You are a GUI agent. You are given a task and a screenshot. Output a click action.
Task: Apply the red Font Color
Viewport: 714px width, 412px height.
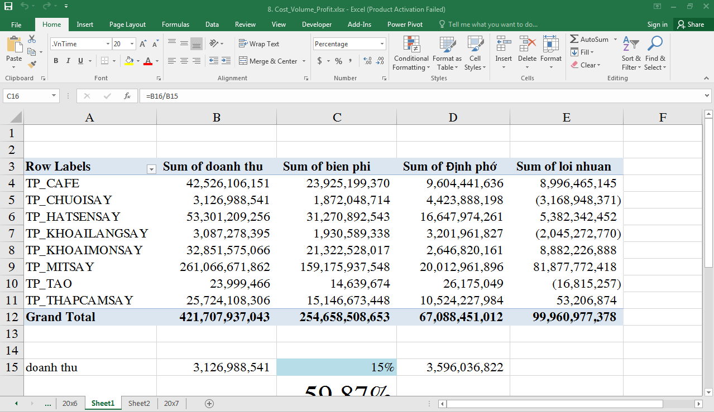click(148, 61)
